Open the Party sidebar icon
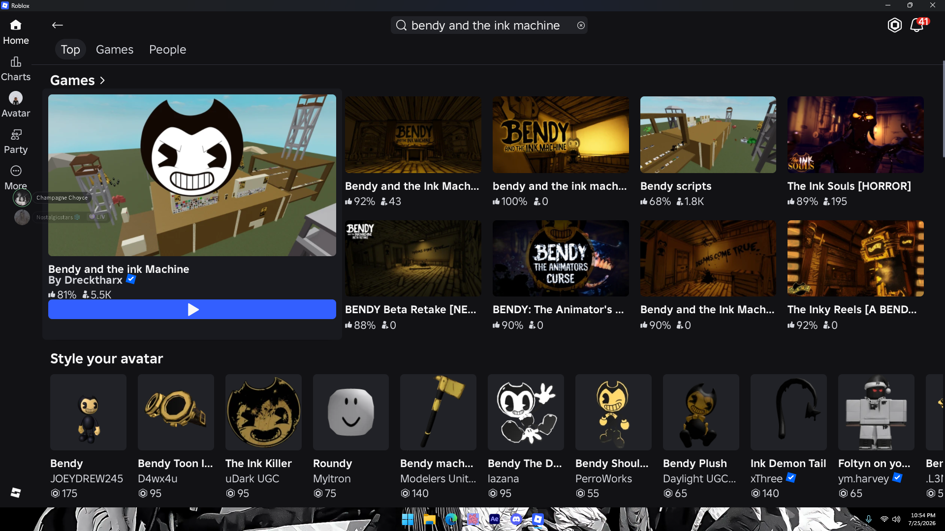This screenshot has width=945, height=531. coord(16,134)
